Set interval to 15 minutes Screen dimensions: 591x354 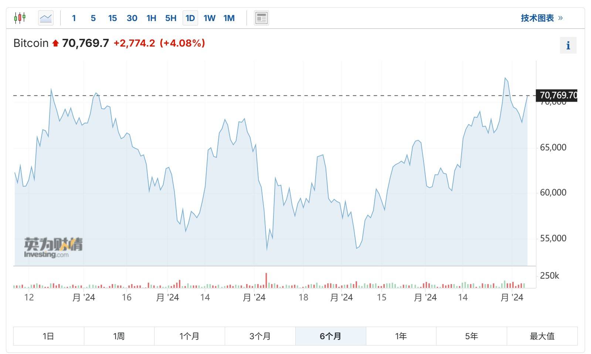pyautogui.click(x=112, y=18)
